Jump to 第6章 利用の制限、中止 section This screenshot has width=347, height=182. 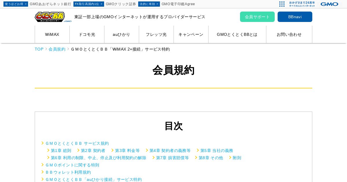99,158
